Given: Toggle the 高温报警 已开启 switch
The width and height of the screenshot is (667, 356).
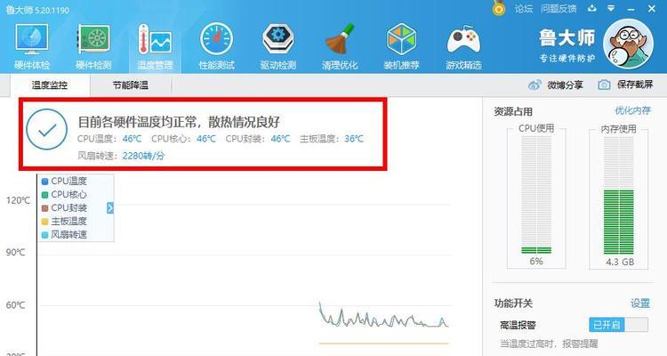Looking at the screenshot, I should click(618, 325).
